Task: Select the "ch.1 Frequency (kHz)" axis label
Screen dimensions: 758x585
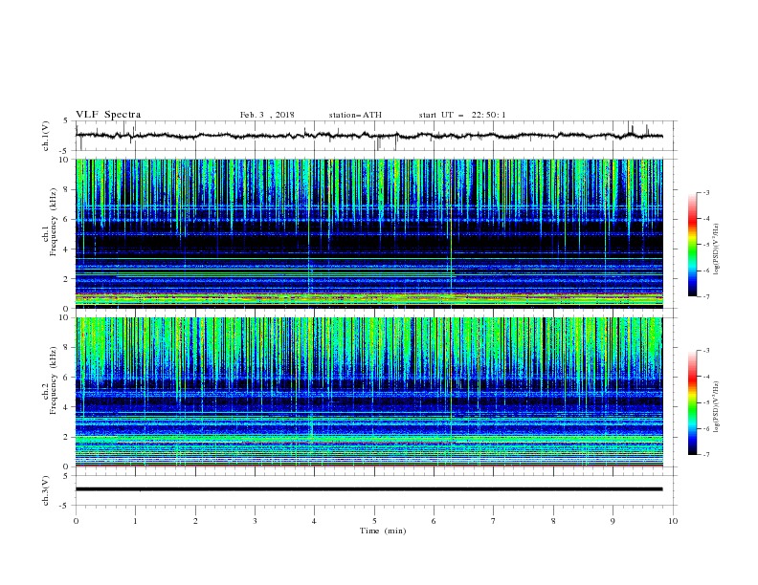Action: coord(50,222)
